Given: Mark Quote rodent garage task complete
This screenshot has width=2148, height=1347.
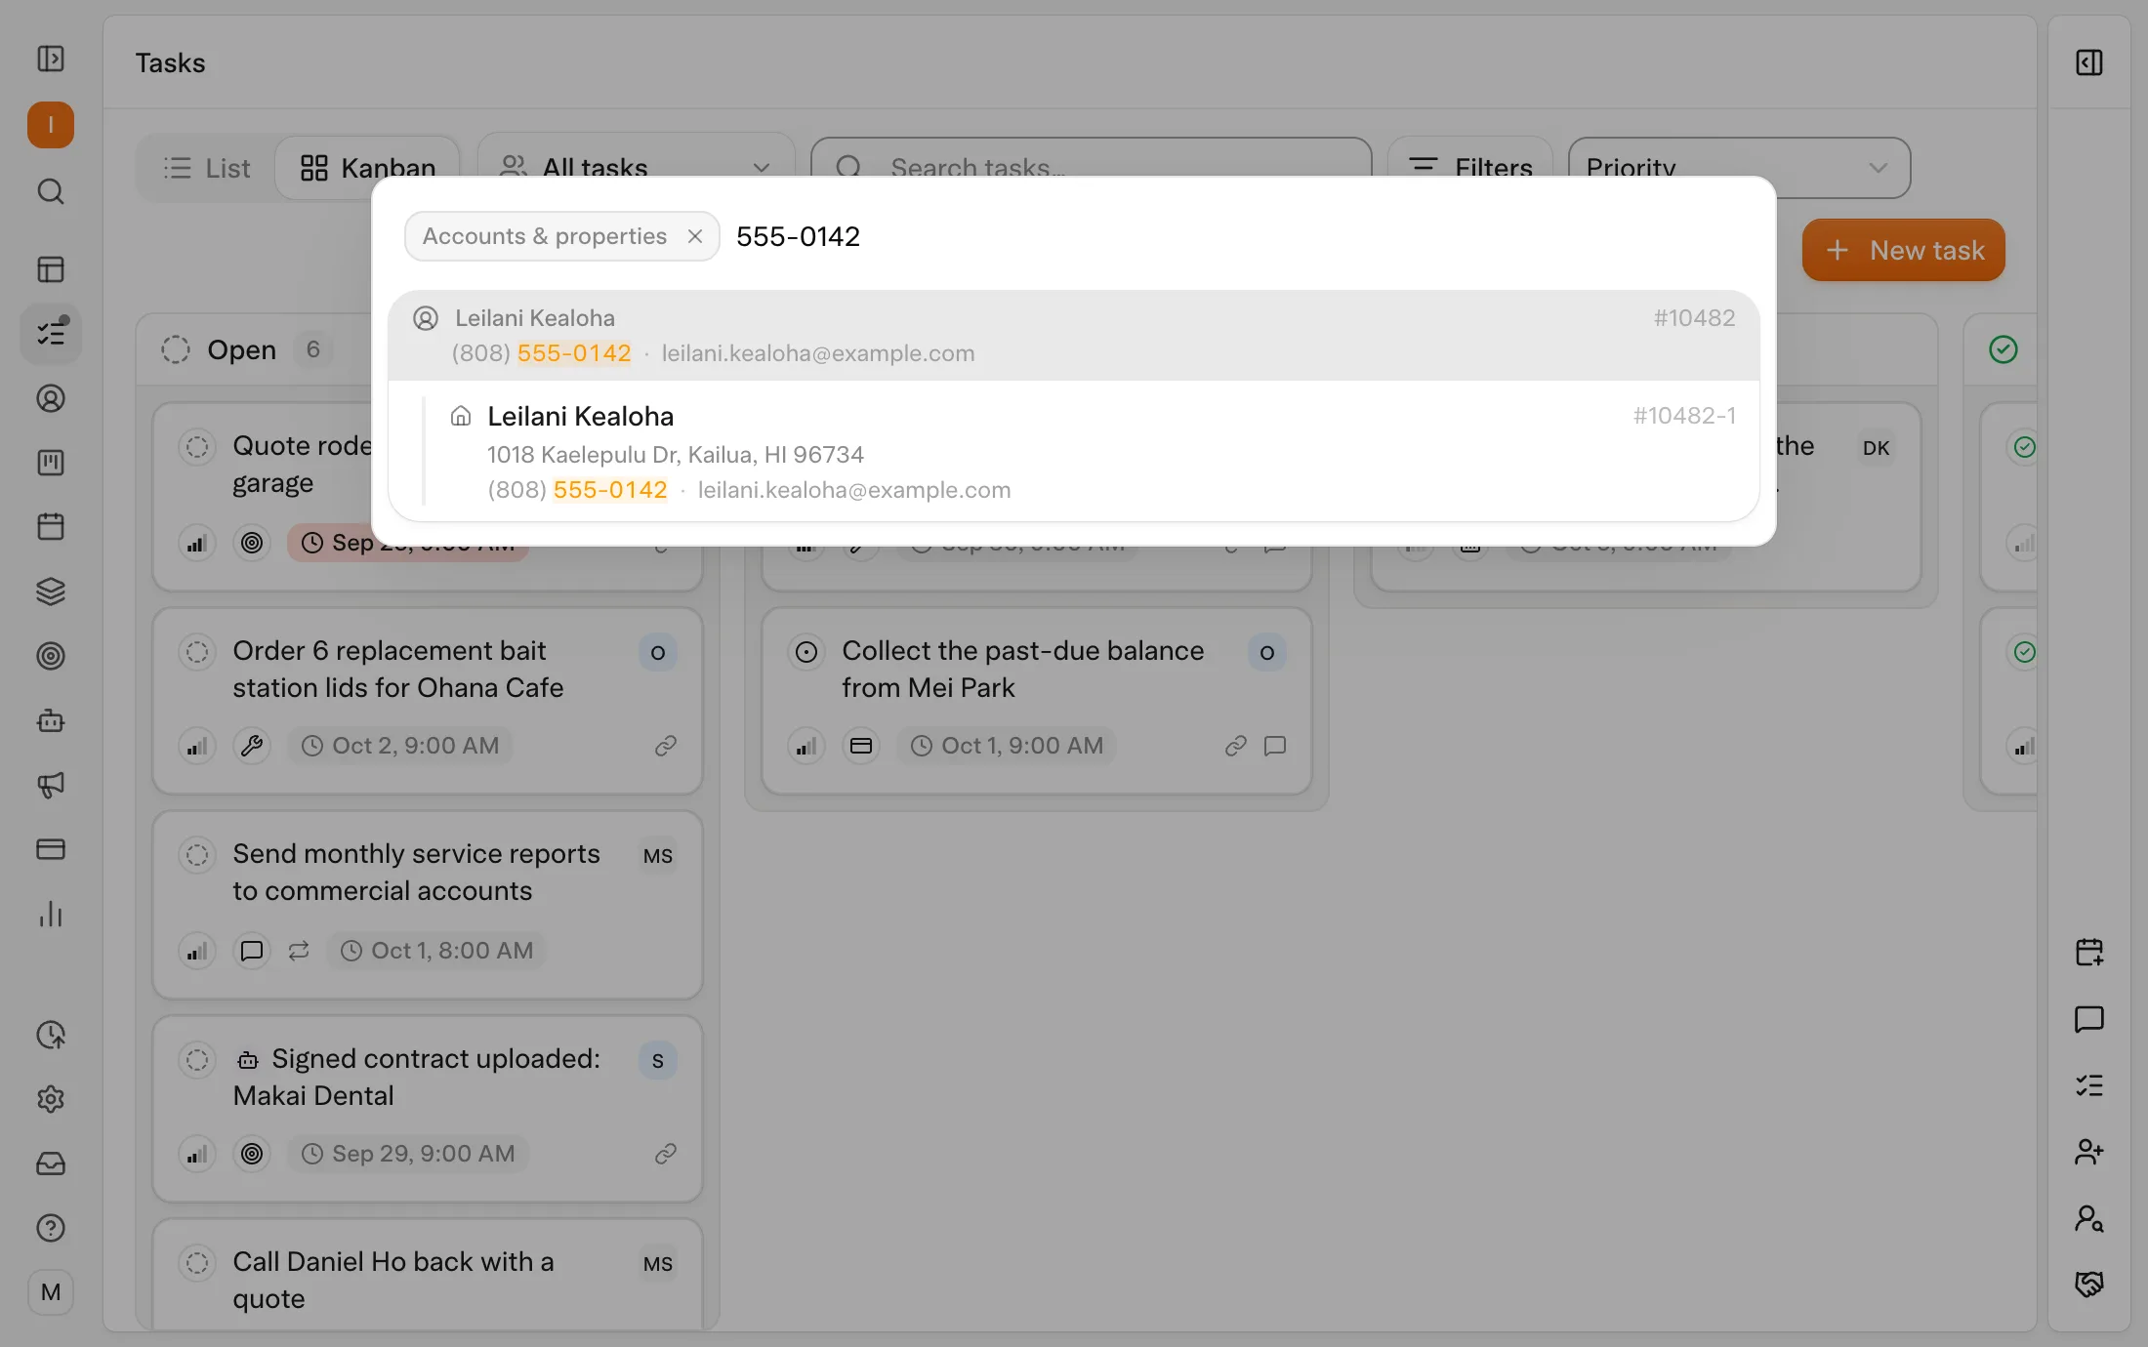Looking at the screenshot, I should (x=197, y=447).
